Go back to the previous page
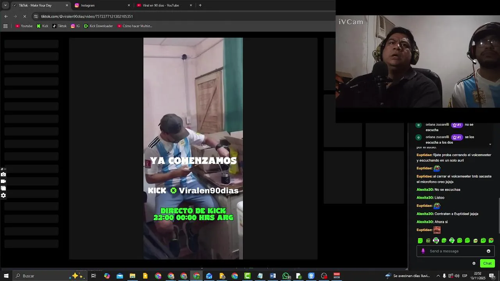This screenshot has height=281, width=500. (6, 16)
